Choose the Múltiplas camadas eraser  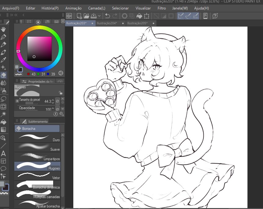[37, 195]
